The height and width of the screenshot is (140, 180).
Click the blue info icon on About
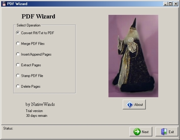pyautogui.click(x=130, y=105)
